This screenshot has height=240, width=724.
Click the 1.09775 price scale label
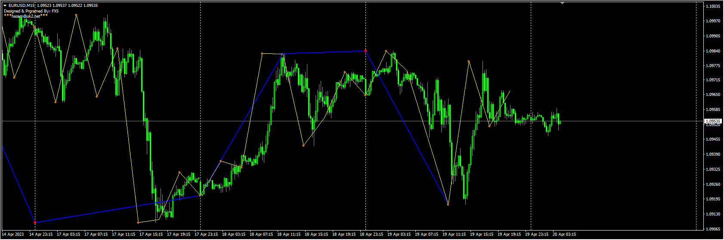(713, 66)
